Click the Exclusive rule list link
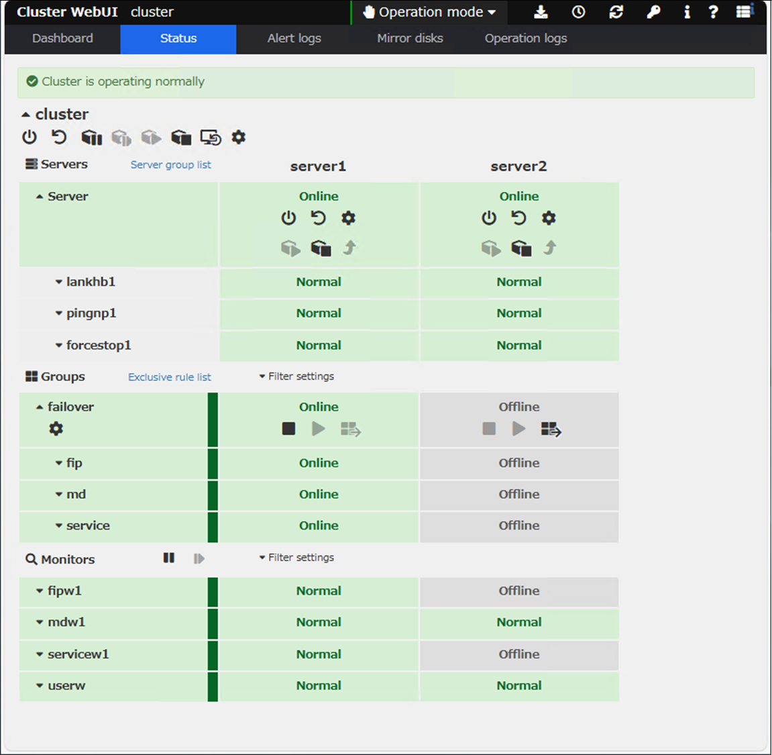Screen dimensions: 772x755 click(x=169, y=377)
